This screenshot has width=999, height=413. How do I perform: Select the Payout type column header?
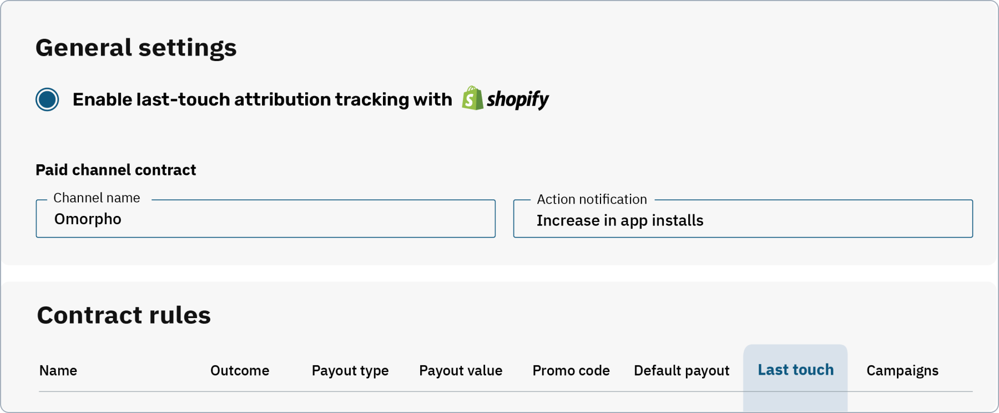tap(350, 370)
